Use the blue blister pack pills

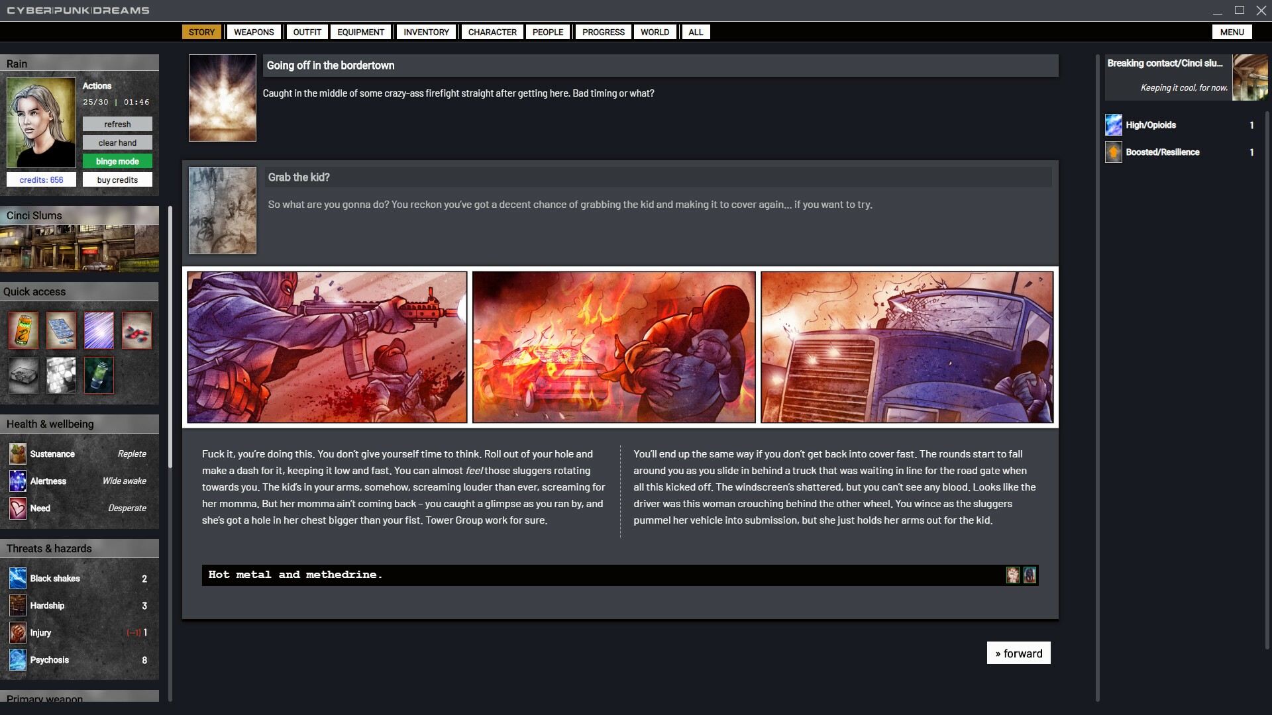[x=61, y=330]
